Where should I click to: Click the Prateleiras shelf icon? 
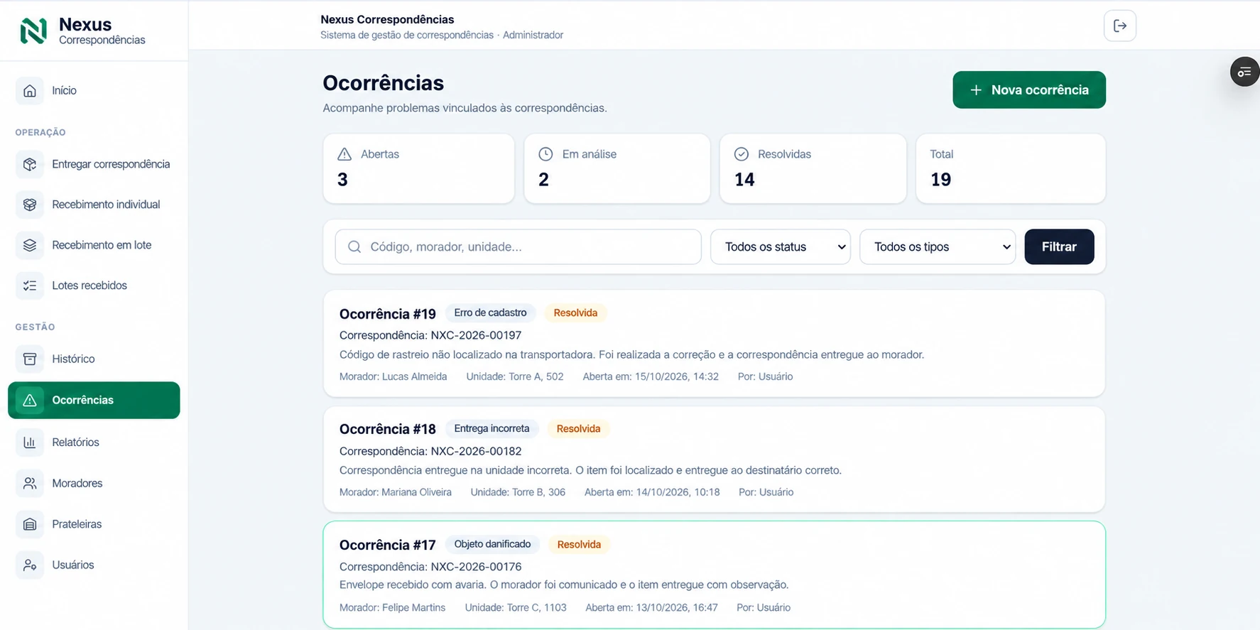30,524
